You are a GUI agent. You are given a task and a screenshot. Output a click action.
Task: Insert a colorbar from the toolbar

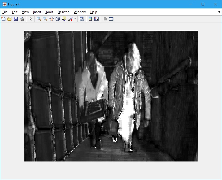pos(90,19)
